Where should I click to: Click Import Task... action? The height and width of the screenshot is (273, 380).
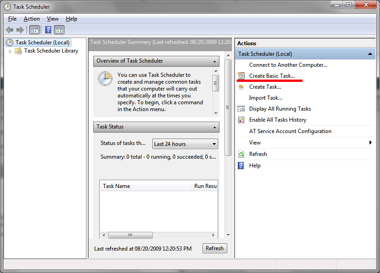click(x=265, y=98)
